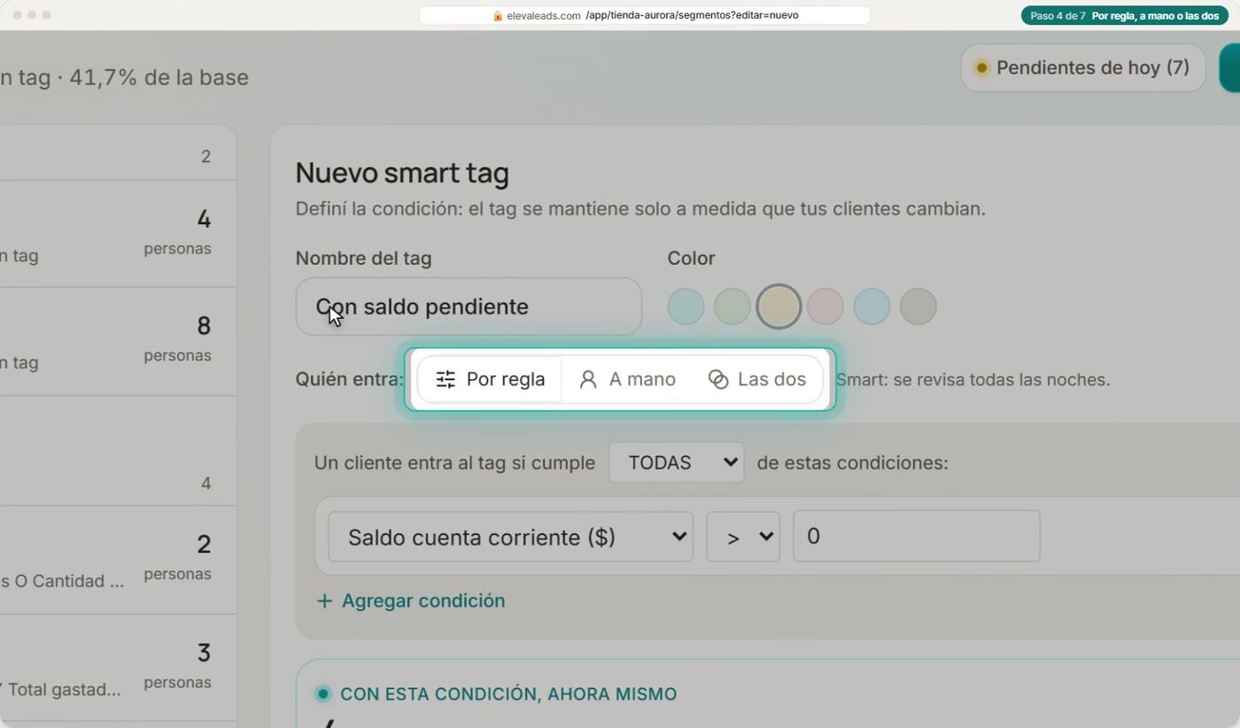
Task: Open the TODAS conditions dropdown
Action: point(677,462)
